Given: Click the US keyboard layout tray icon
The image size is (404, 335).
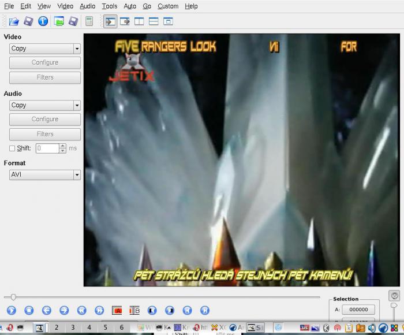Looking at the screenshot, I should (x=305, y=327).
